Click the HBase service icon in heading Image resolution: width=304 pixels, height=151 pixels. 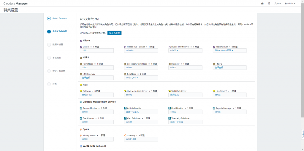click(x=81, y=41)
